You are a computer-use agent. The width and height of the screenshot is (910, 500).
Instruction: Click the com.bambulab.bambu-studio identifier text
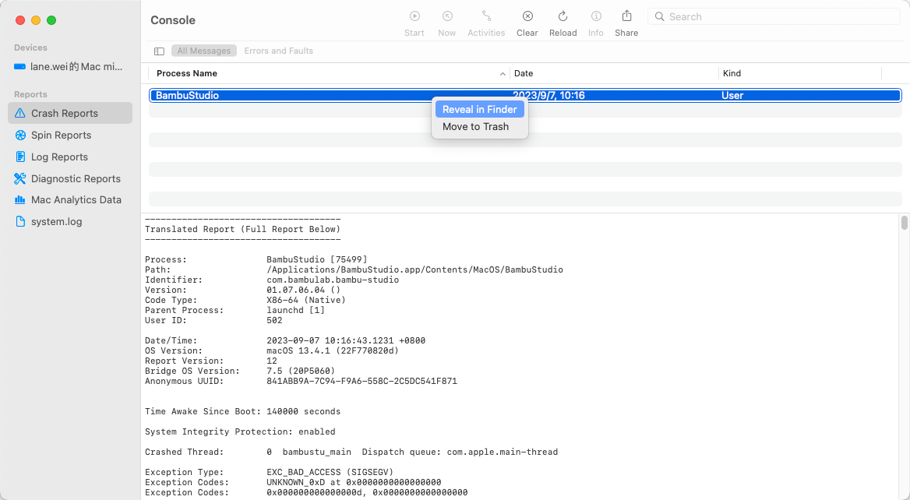pyautogui.click(x=333, y=280)
